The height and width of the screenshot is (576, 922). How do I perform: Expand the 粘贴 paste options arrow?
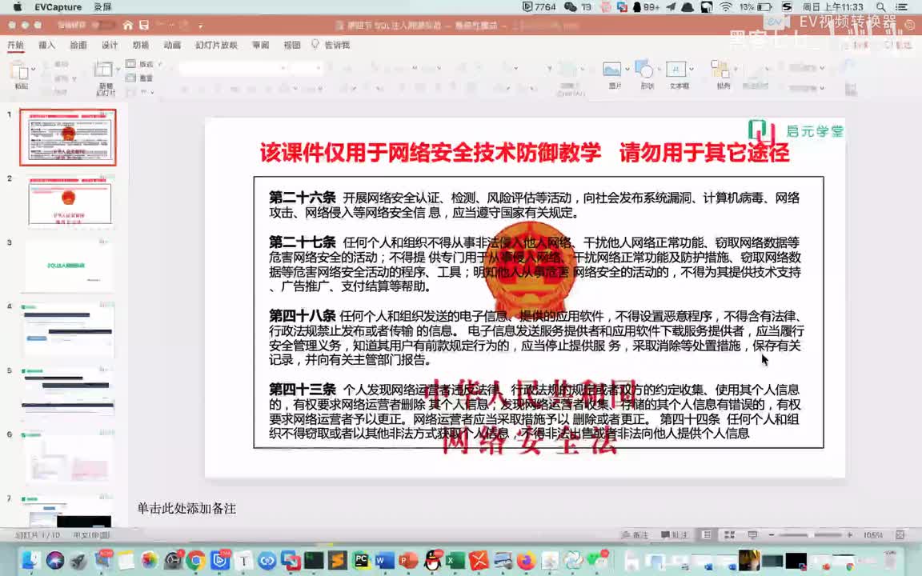coord(34,70)
